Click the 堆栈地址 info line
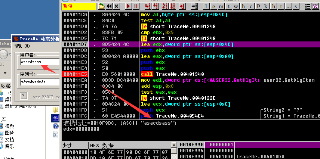Screen dimensions: 320x159 point(120,123)
